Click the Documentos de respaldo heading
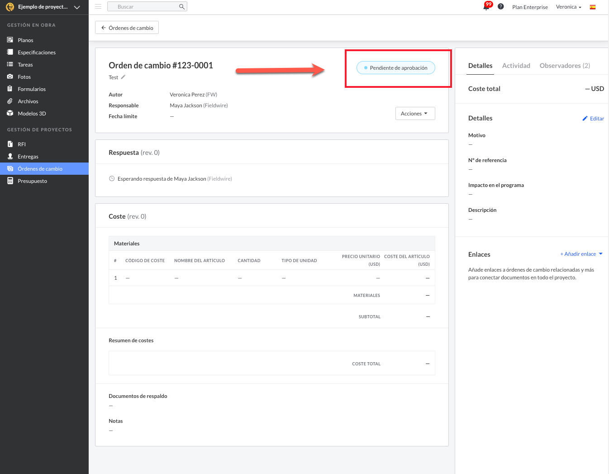 click(x=138, y=396)
